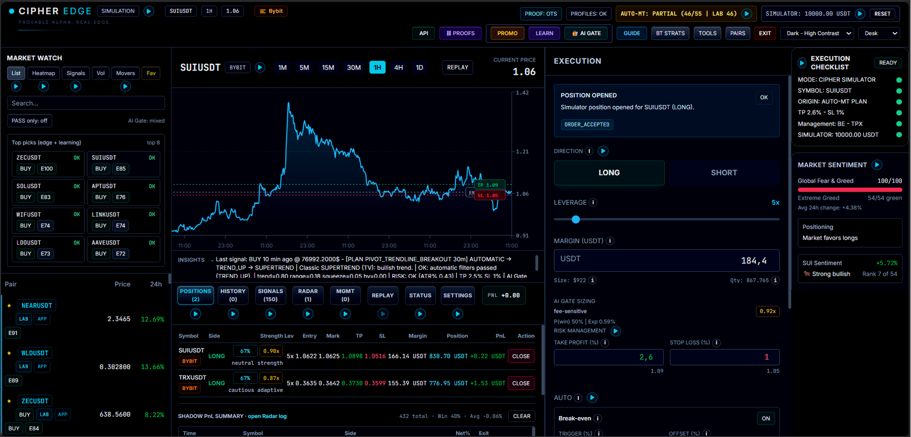Screen dimensions: 911x437
Task: Click the EXIT button
Action: (765, 33)
